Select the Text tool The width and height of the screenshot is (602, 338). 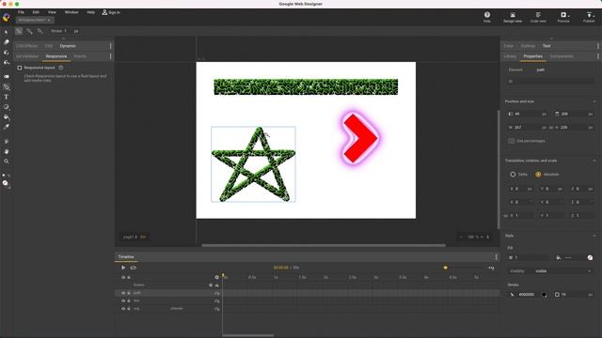7,97
